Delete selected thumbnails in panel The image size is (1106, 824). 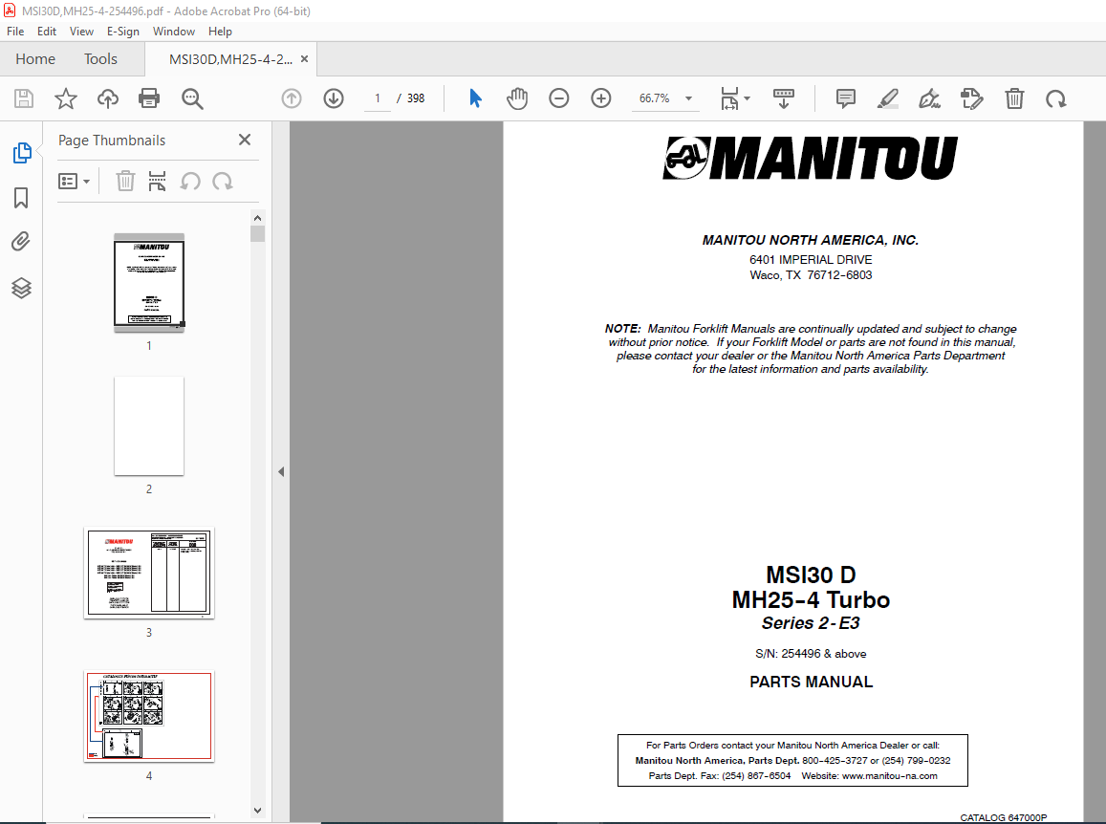click(x=125, y=182)
